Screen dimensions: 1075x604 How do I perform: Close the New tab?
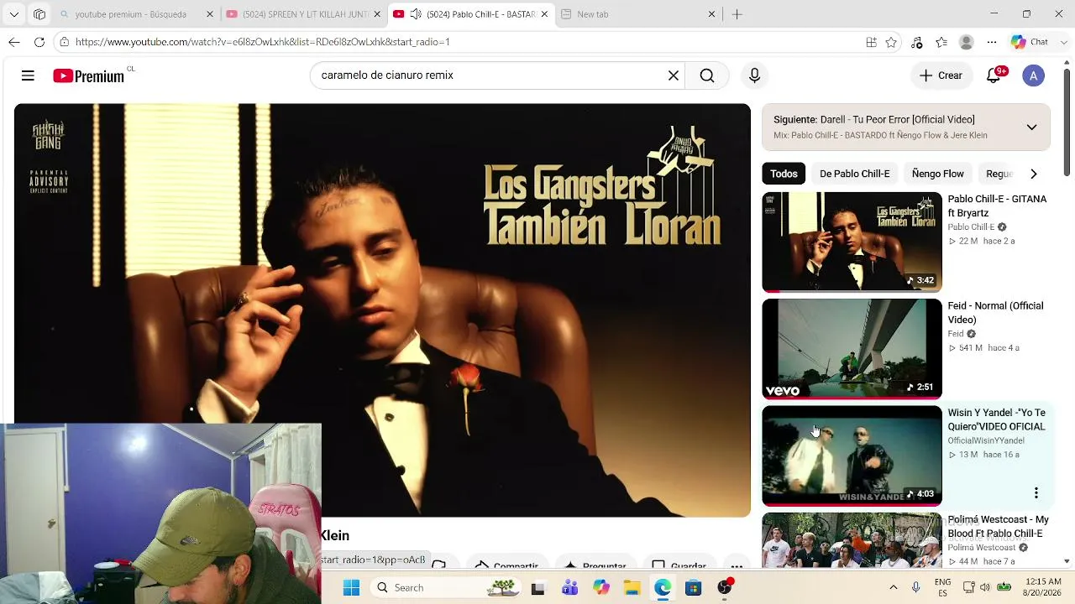click(x=712, y=14)
